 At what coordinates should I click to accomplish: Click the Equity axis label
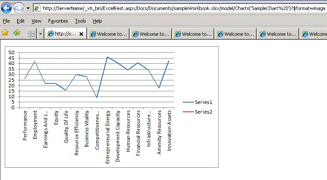pyautogui.click(x=56, y=118)
